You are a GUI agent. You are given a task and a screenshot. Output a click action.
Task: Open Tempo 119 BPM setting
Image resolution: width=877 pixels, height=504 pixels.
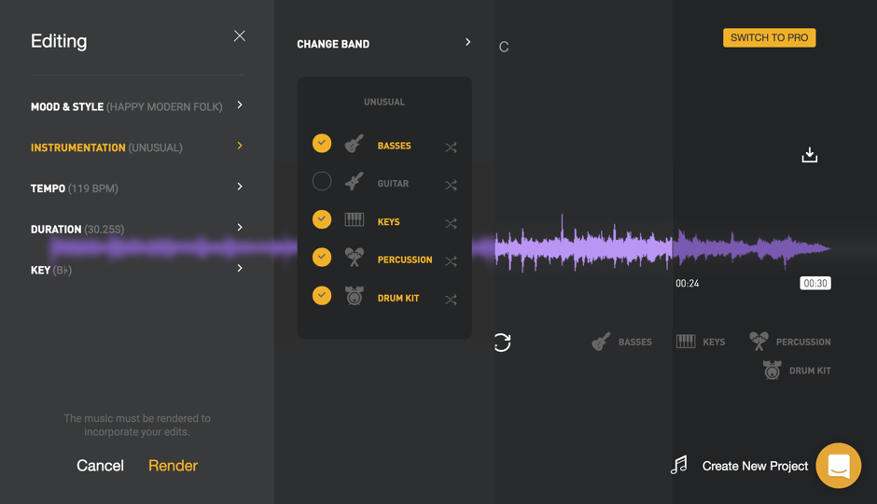pos(137,188)
